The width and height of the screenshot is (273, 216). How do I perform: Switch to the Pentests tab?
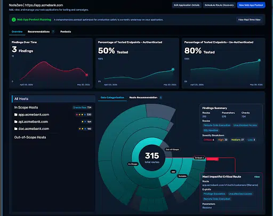66,32
